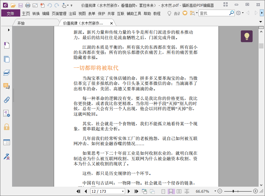The width and height of the screenshot is (265, 196).
Task: Open the hand tool dropdown arrow
Action: tap(68, 5)
